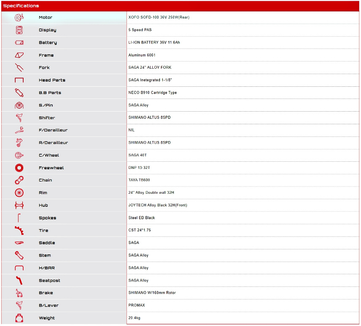Click the 'TAYA TB600' value
The width and height of the screenshot is (361, 326).
(139, 180)
